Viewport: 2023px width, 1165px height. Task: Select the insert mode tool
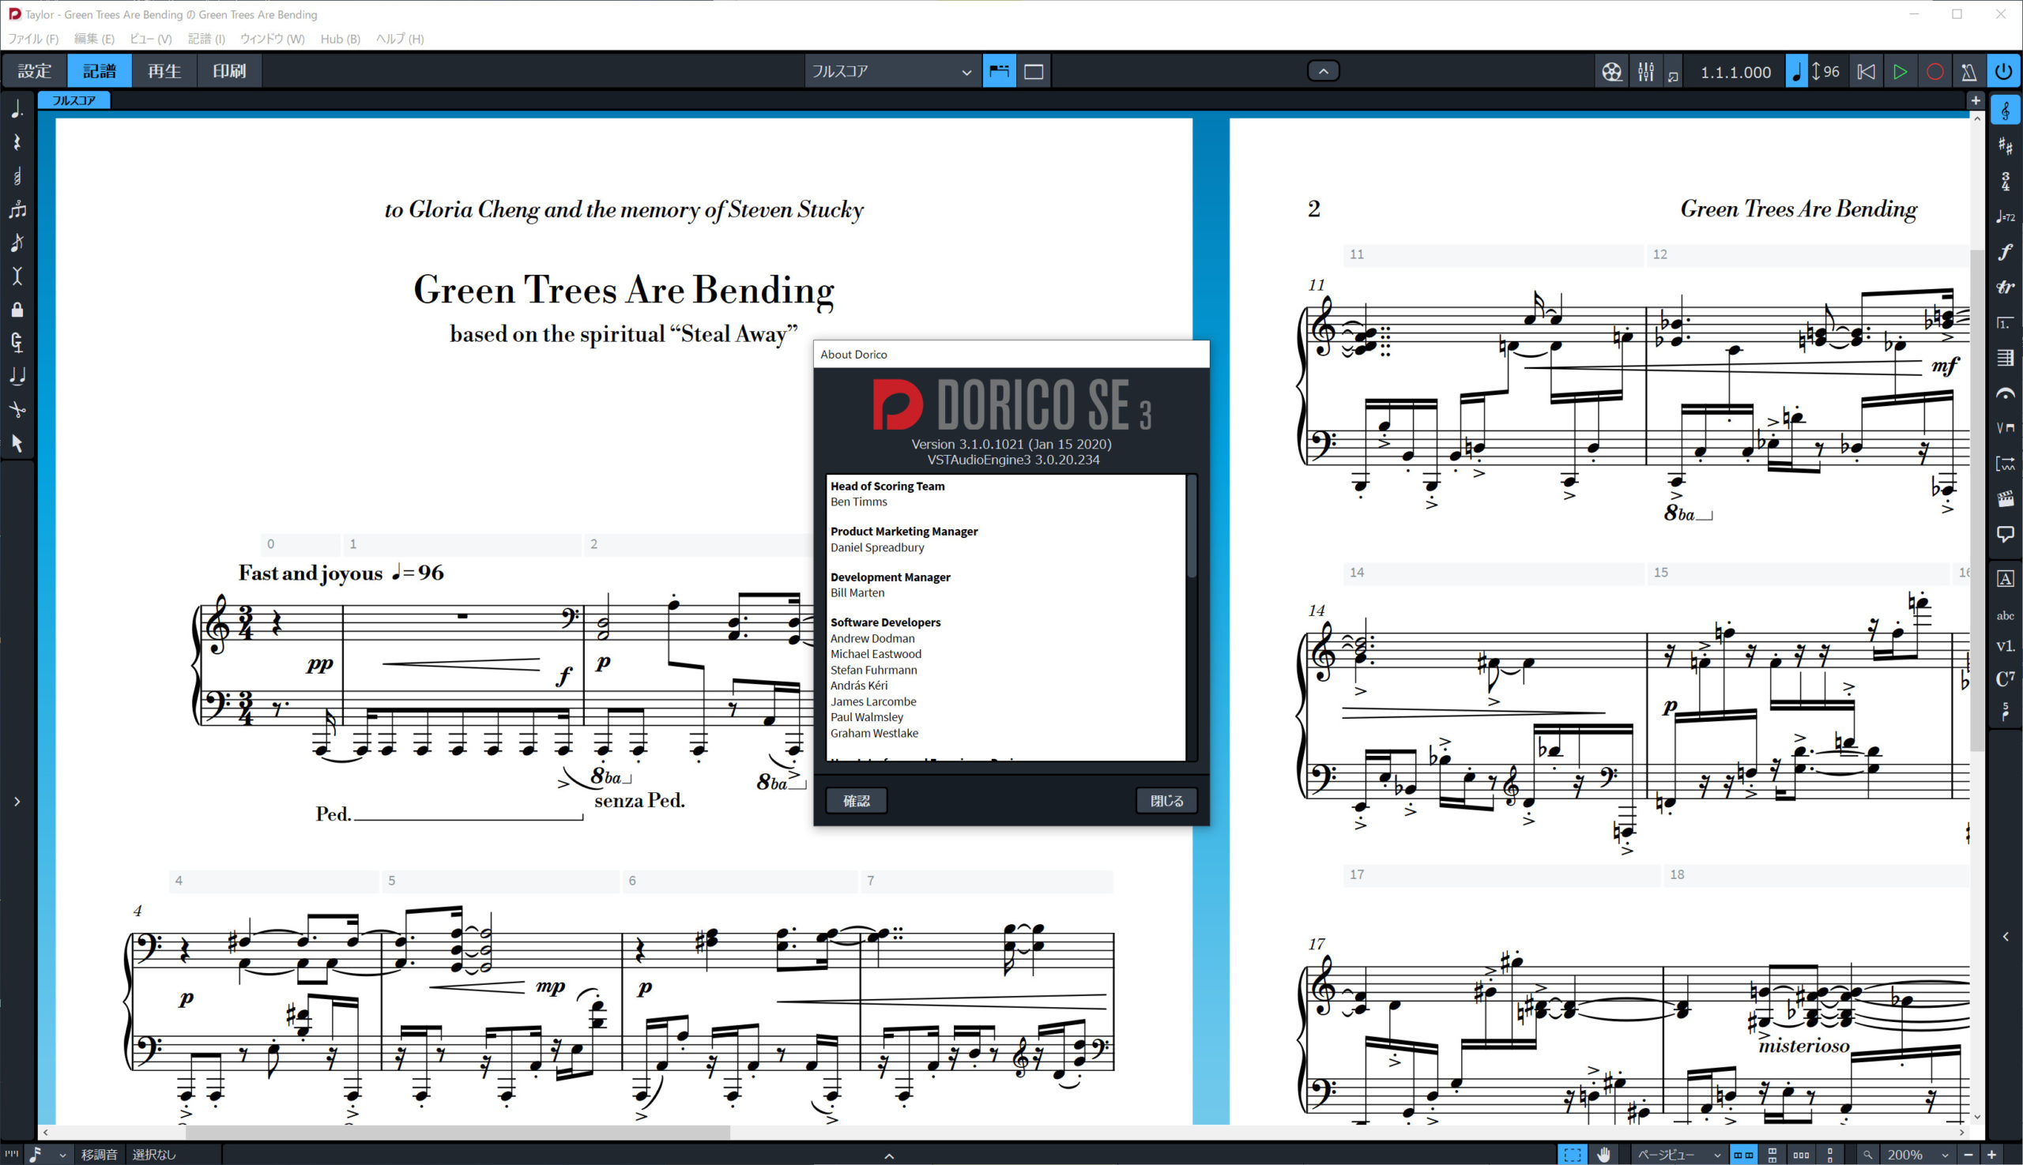[17, 277]
